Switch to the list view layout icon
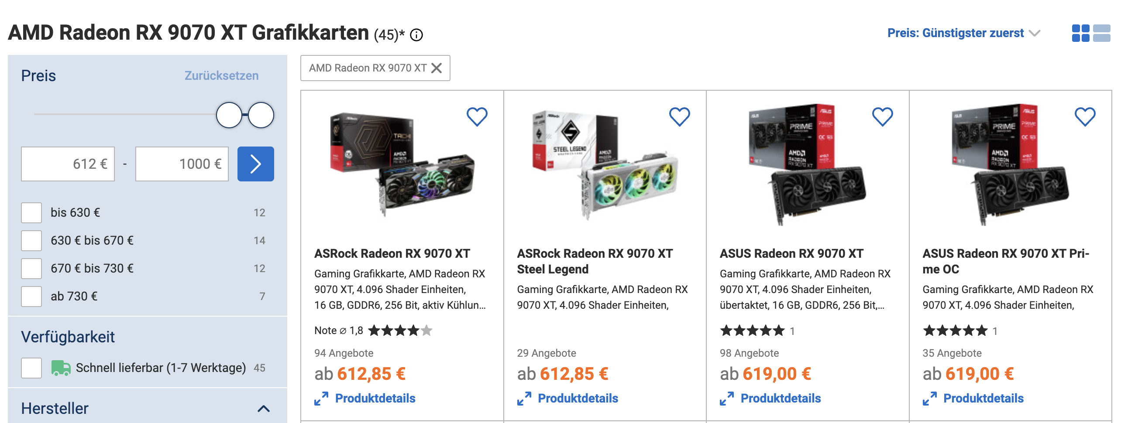Viewport: 1121px width, 423px height. (1102, 33)
